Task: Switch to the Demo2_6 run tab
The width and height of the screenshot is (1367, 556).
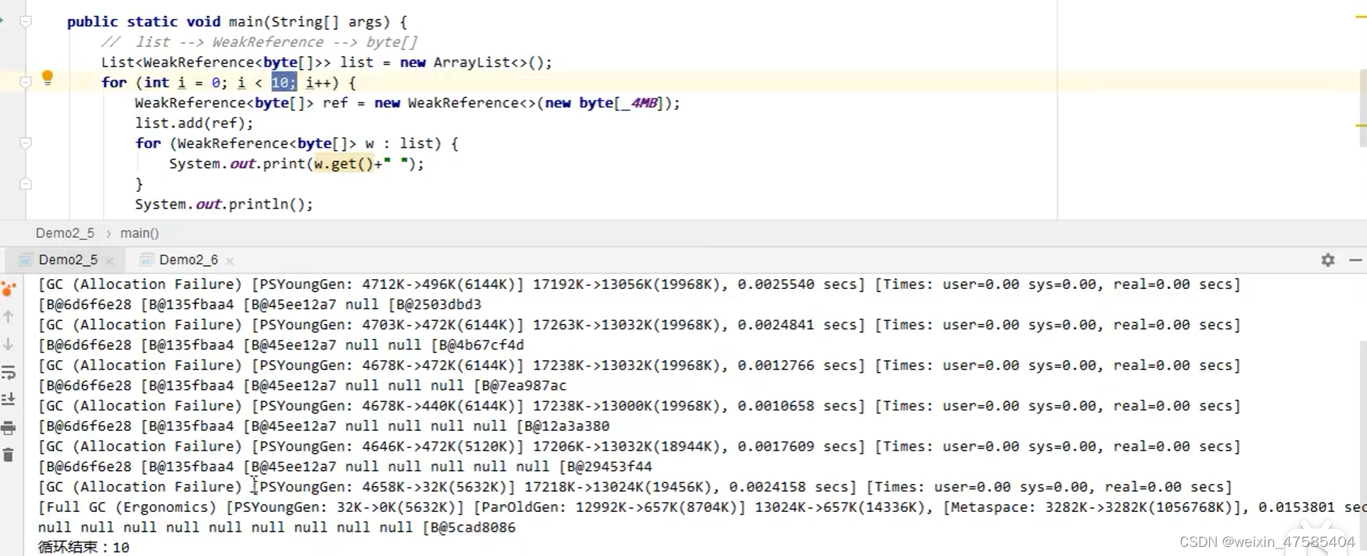Action: [188, 260]
